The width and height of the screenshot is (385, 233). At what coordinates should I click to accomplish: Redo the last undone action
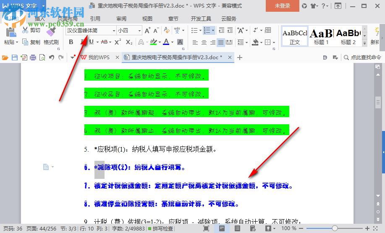click(61, 58)
